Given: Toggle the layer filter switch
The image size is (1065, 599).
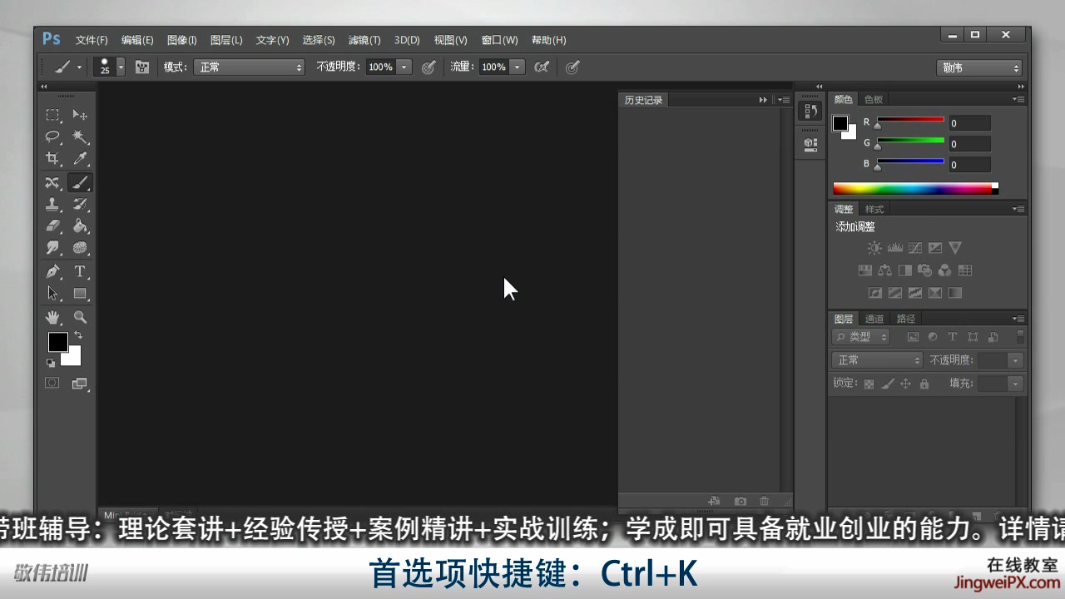Looking at the screenshot, I should pyautogui.click(x=1021, y=336).
